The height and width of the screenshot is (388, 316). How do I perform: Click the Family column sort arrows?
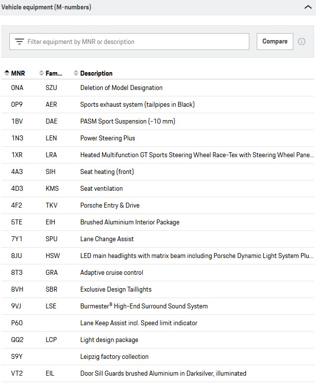point(41,73)
